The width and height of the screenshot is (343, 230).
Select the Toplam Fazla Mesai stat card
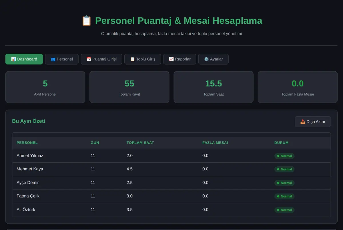tap(298, 87)
